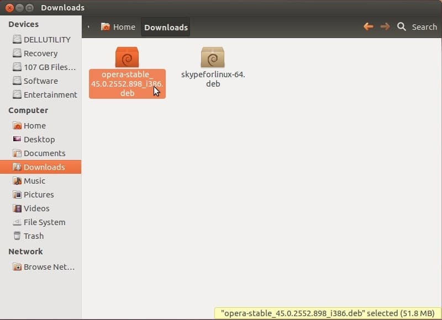442x320 pixels.
Task: Go to Desktop label in sidebar
Action: click(39, 140)
